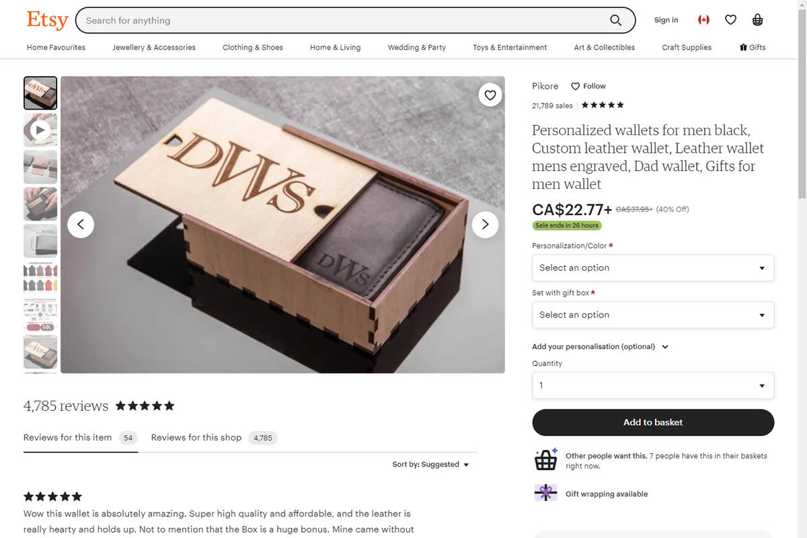Open Sort by: Suggested menu
Screen dimensions: 807x538
click(x=430, y=465)
